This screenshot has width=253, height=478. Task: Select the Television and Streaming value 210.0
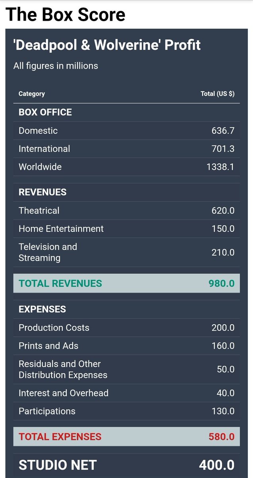(223, 253)
